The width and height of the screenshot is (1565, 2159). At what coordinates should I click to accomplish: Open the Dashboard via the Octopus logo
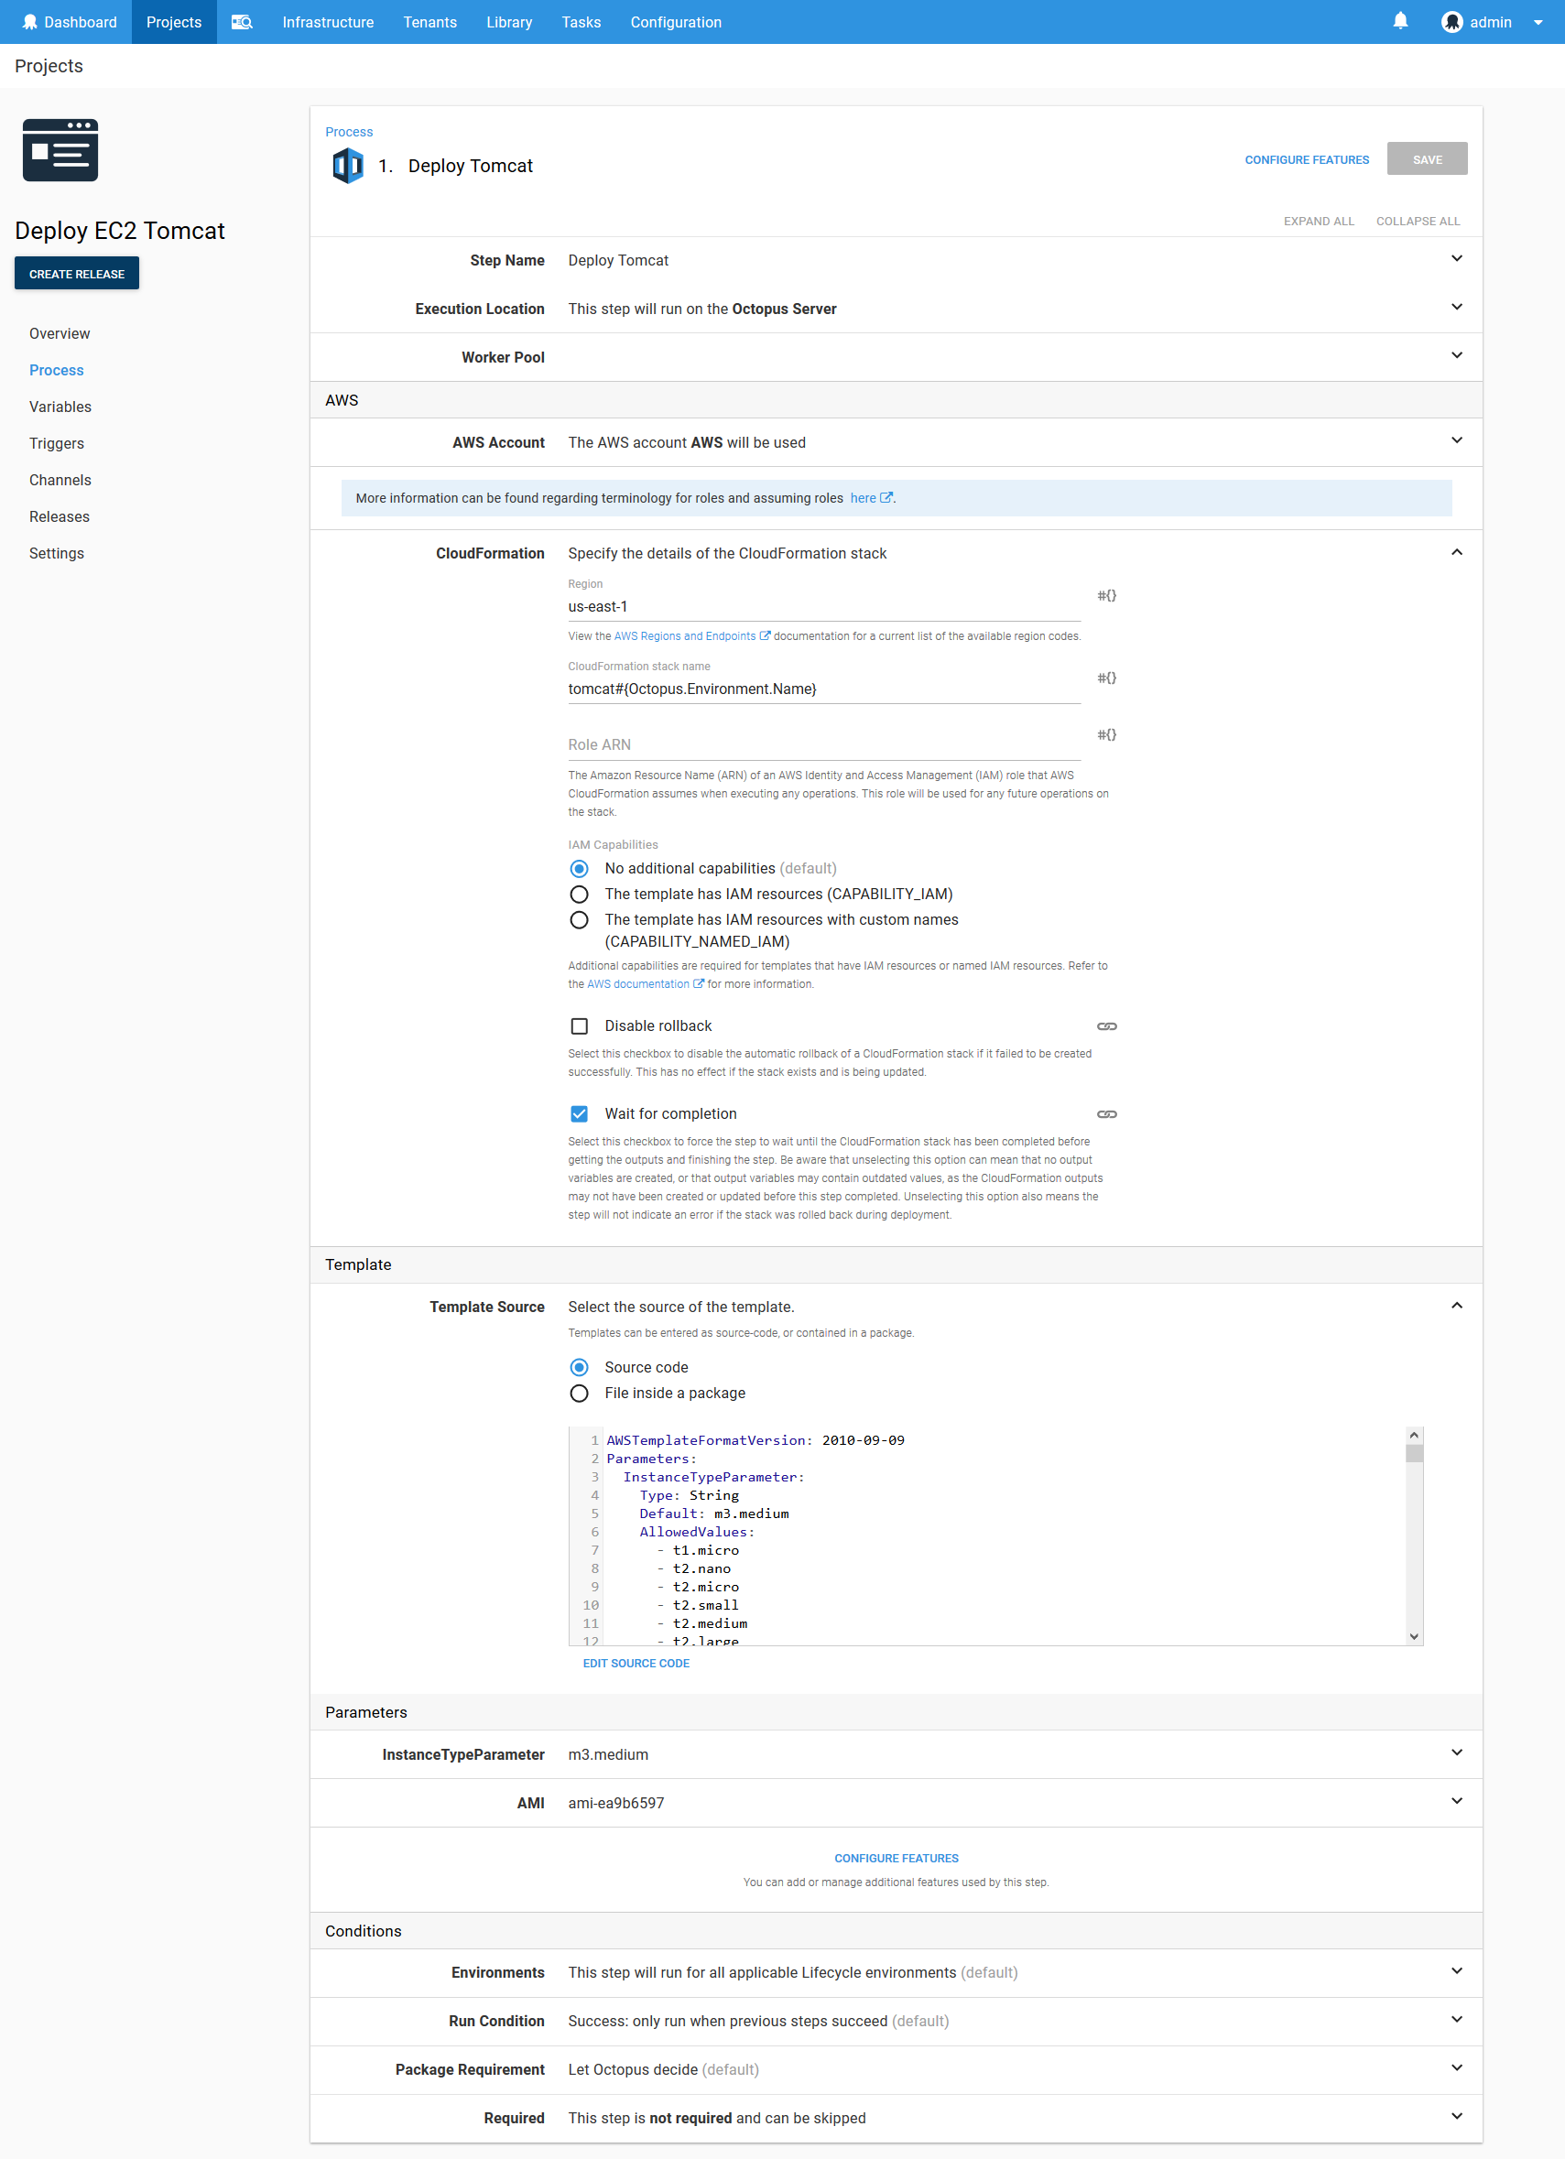click(31, 21)
